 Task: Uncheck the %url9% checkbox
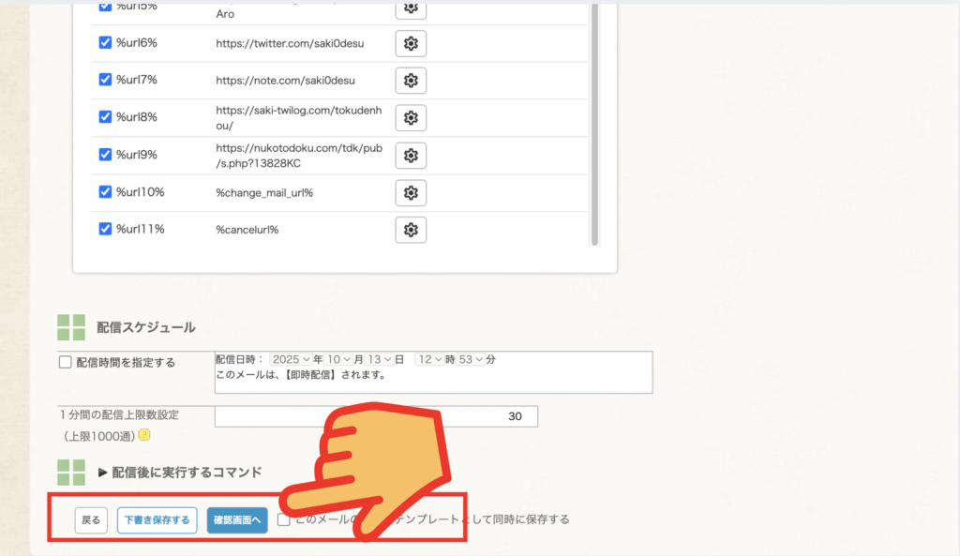click(105, 154)
